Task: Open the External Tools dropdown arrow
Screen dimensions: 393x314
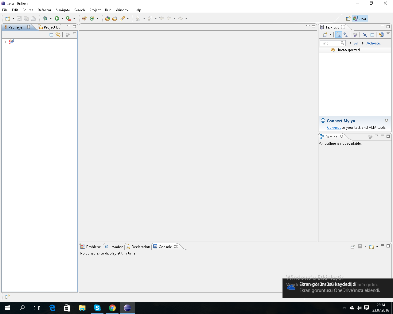Action: click(74, 18)
